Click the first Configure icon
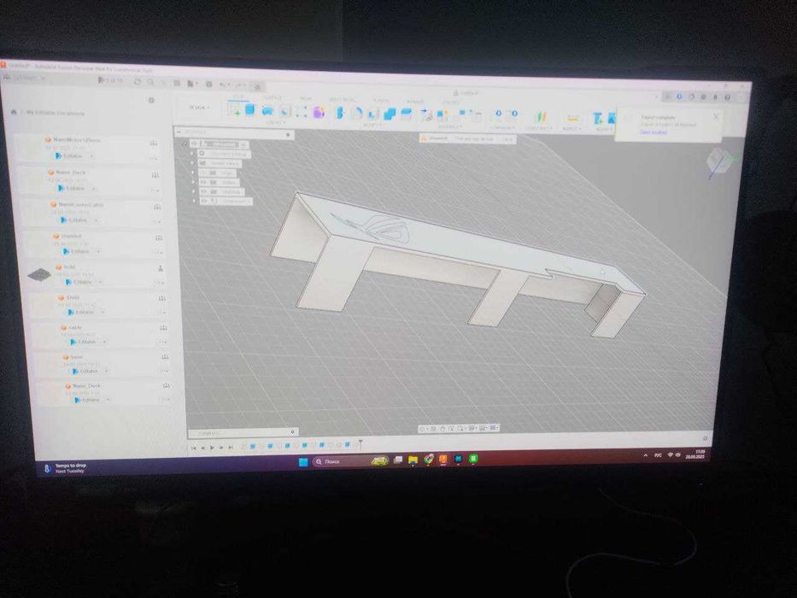 [499, 114]
